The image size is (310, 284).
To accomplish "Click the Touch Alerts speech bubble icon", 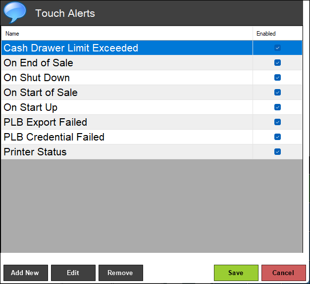I will click(15, 12).
